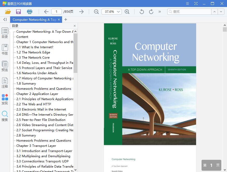
Task: Select Chapter 1 Computer Networks outline entry
Action: pos(45,42)
